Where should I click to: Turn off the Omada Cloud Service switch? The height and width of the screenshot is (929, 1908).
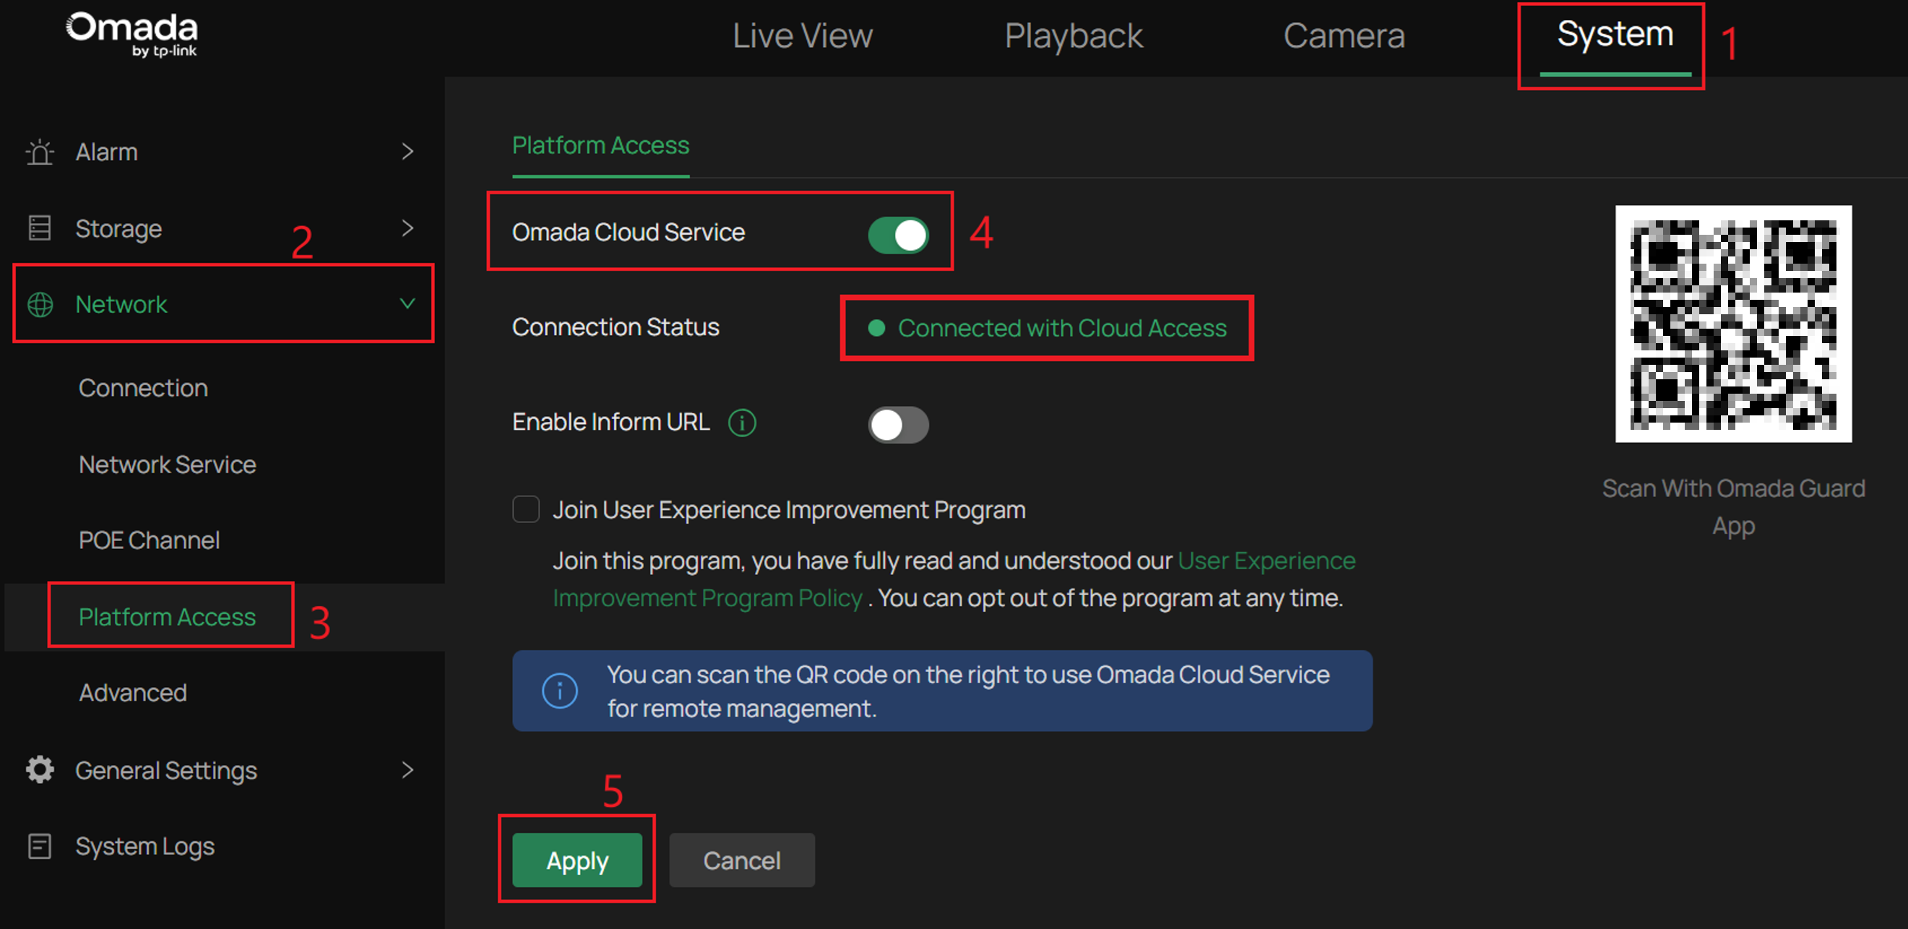pyautogui.click(x=898, y=236)
